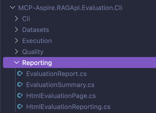Select the Datasets folder label
156x113 pixels.
(x=36, y=30)
